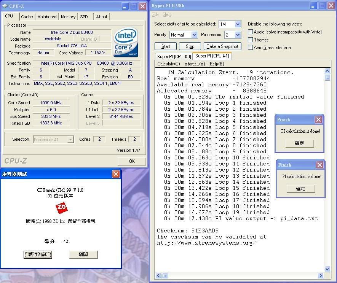Click scroll left arrow in Super PI log
337x283 pixels.
(x=158, y=275)
